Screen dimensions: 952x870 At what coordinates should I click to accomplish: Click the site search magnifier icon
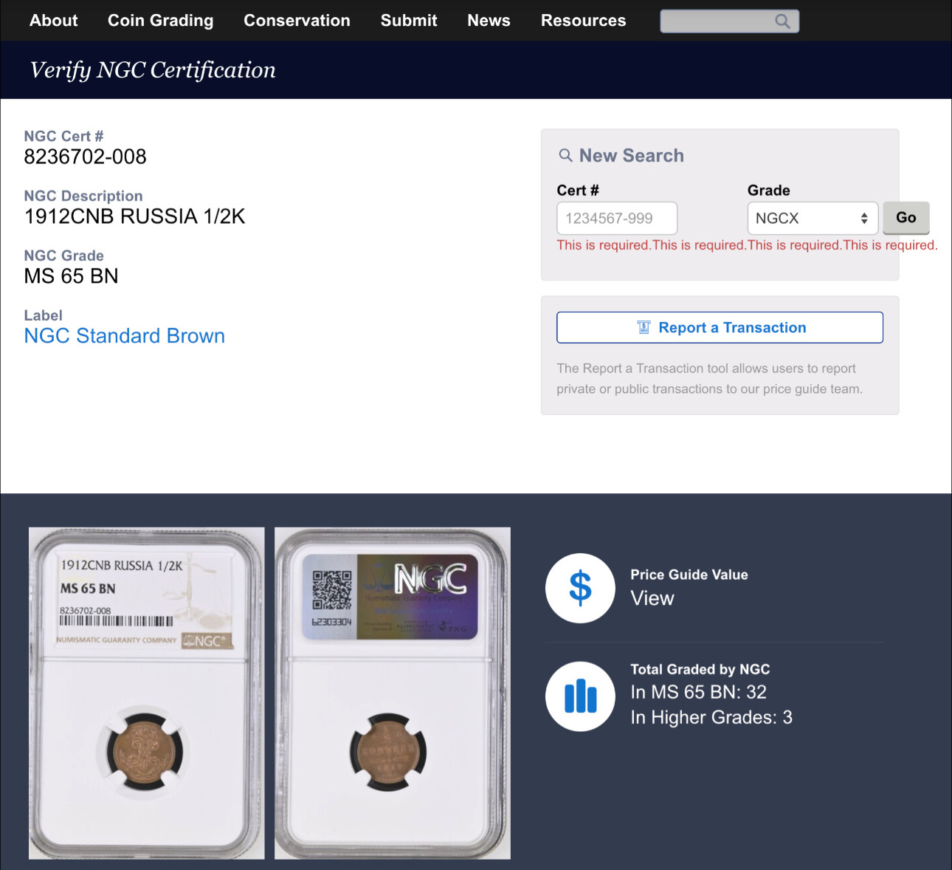(782, 21)
